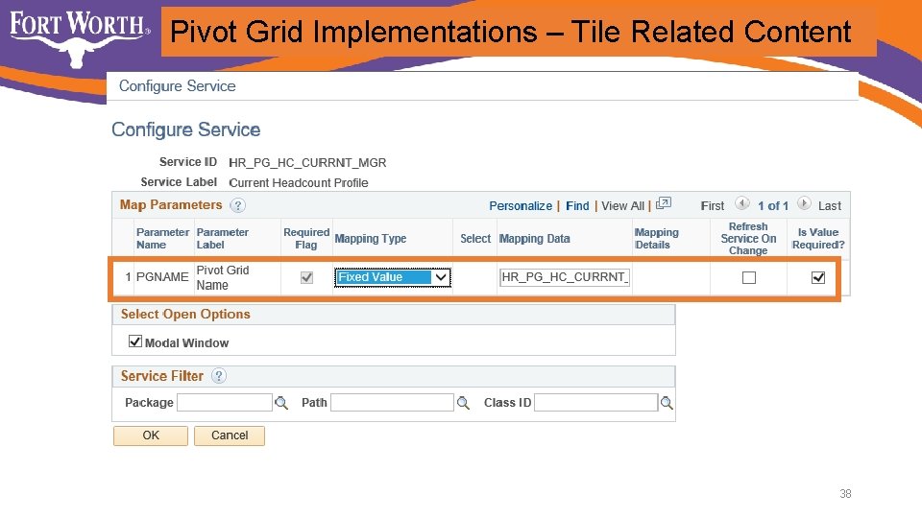922x518 pixels.
Task: Click the Is Value Required? header
Action: [818, 239]
